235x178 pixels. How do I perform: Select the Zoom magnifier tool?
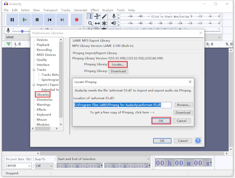click(x=90, y=23)
